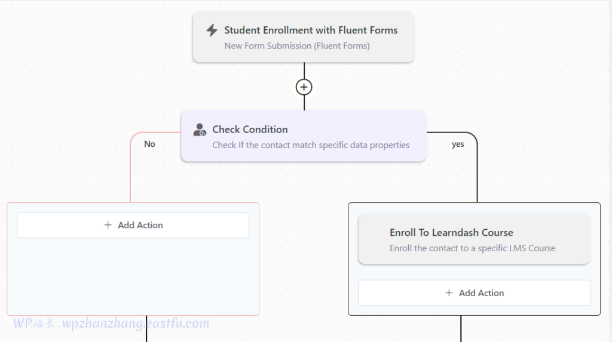Screen dimensions: 612x342
Task: Open the Check Condition block title
Action: [250, 130]
